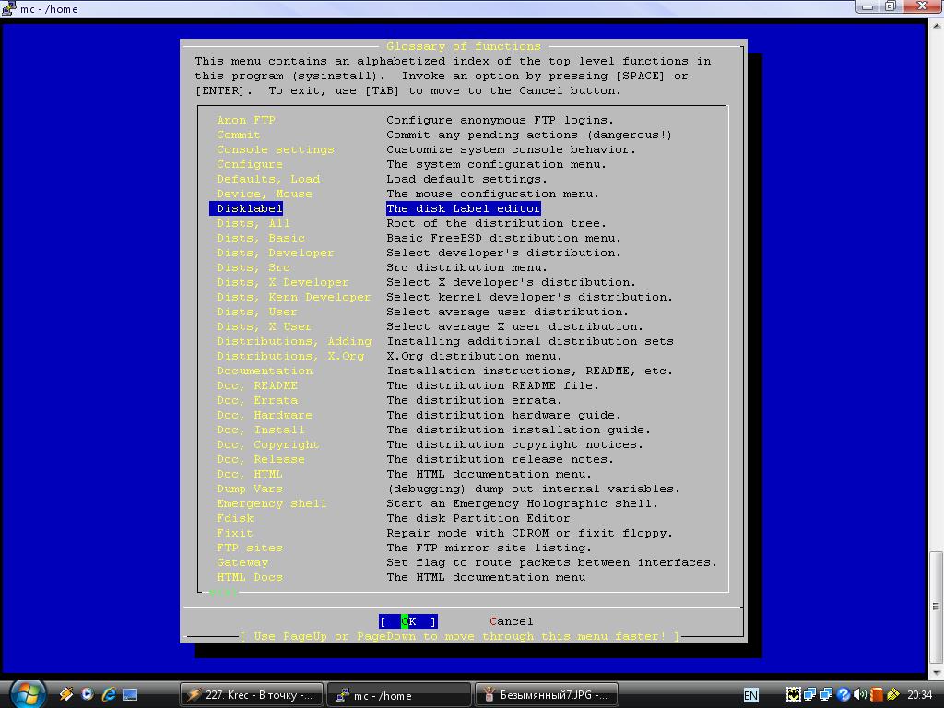The image size is (944, 708).
Task: Pick the Emergency shell option
Action: coord(272,503)
